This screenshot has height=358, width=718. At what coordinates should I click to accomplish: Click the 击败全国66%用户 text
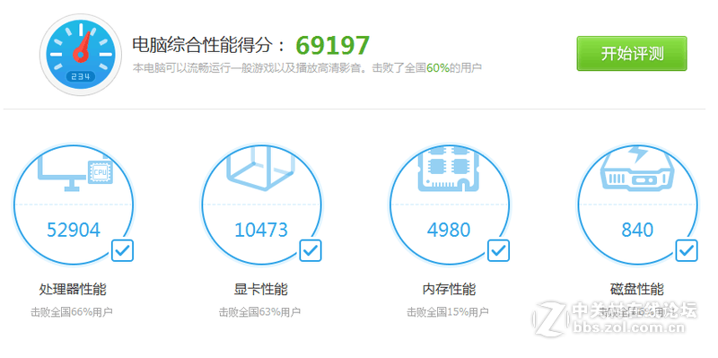coord(72,312)
